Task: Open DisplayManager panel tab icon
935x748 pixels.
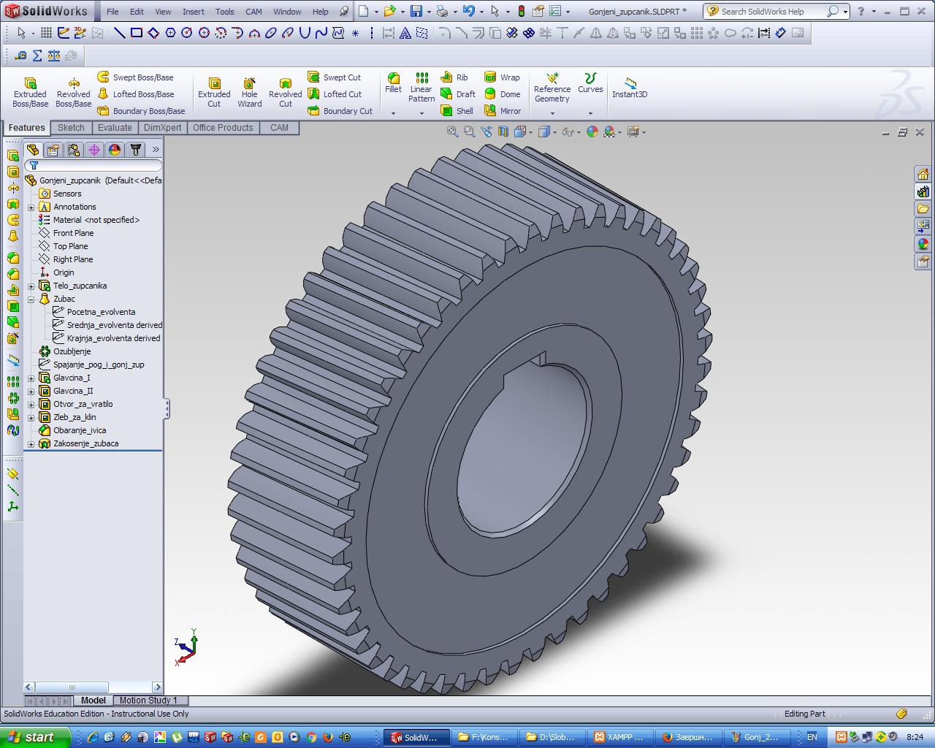Action: [x=115, y=150]
